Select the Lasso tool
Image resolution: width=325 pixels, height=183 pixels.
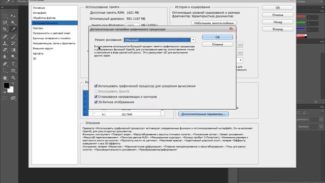(5, 22)
